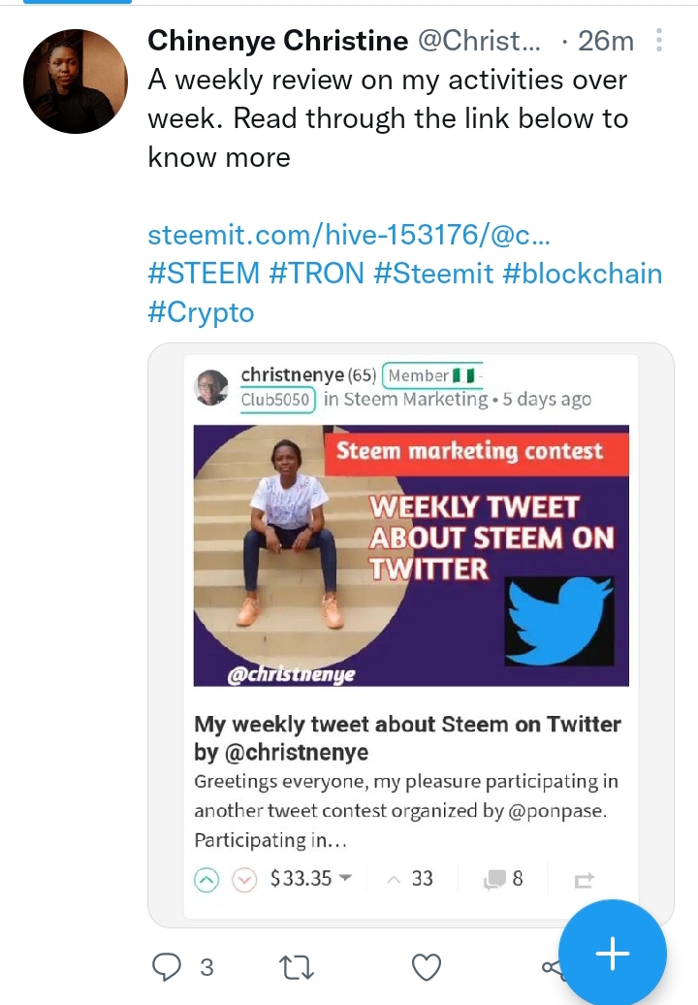The image size is (698, 1005).
Task: Show the 33 votes list
Action: point(410,879)
